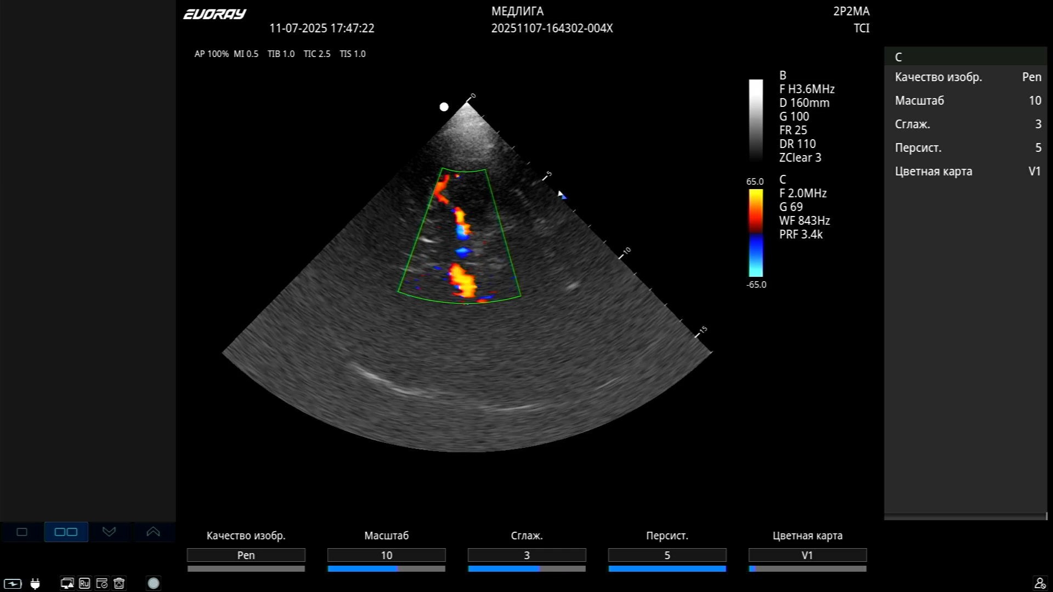Click the Качество изобр. Pen value field
The width and height of the screenshot is (1053, 592).
[246, 555]
